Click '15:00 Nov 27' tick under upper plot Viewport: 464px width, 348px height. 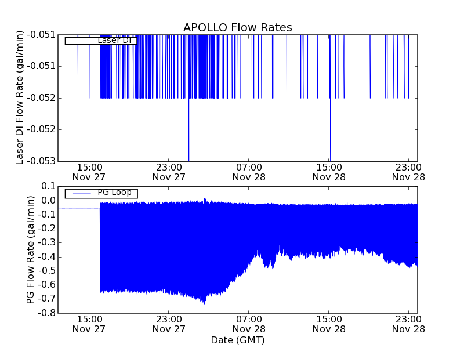pyautogui.click(x=89, y=172)
